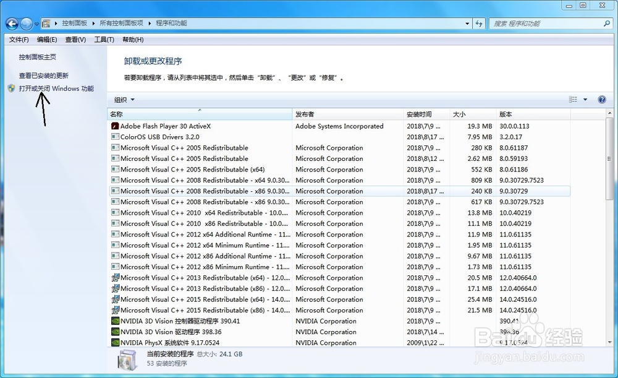This screenshot has height=378, width=618.
Task: Click scroll up arrow of program list
Action: point(610,113)
